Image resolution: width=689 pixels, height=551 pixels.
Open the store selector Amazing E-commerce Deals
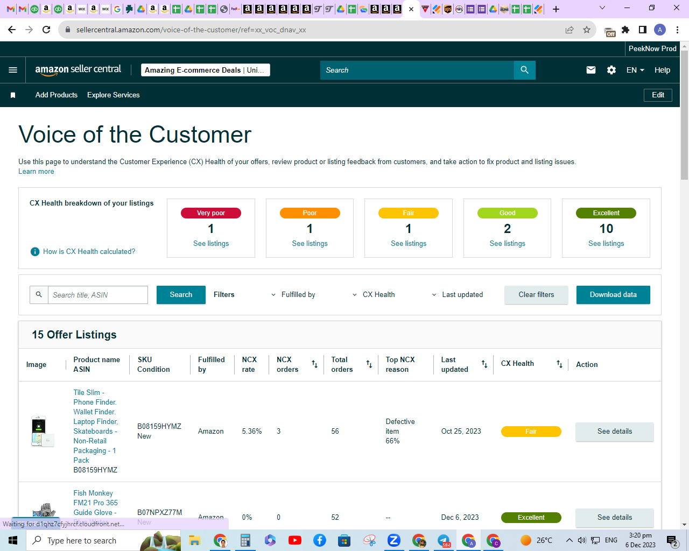[206, 70]
